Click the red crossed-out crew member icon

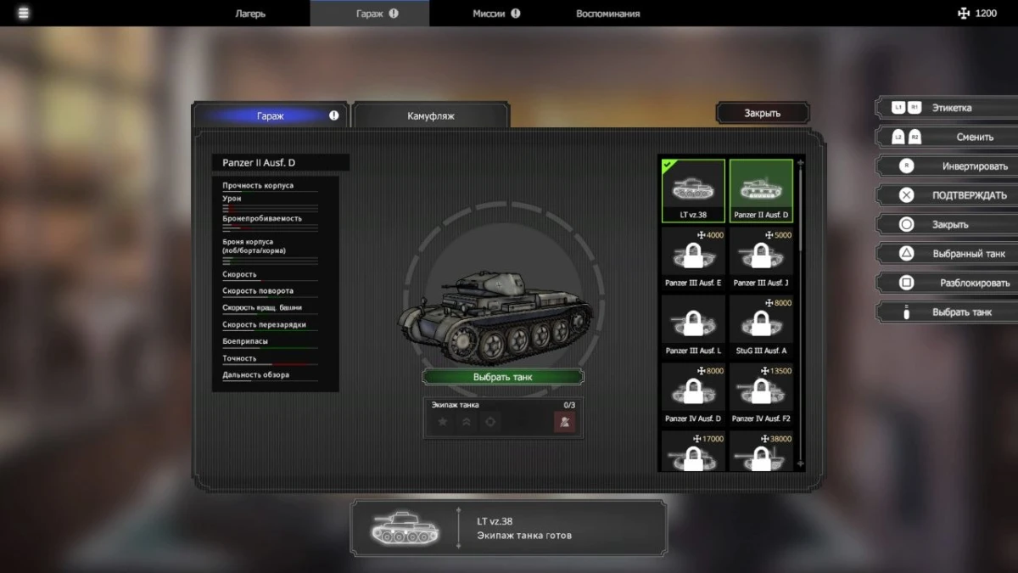click(x=564, y=422)
